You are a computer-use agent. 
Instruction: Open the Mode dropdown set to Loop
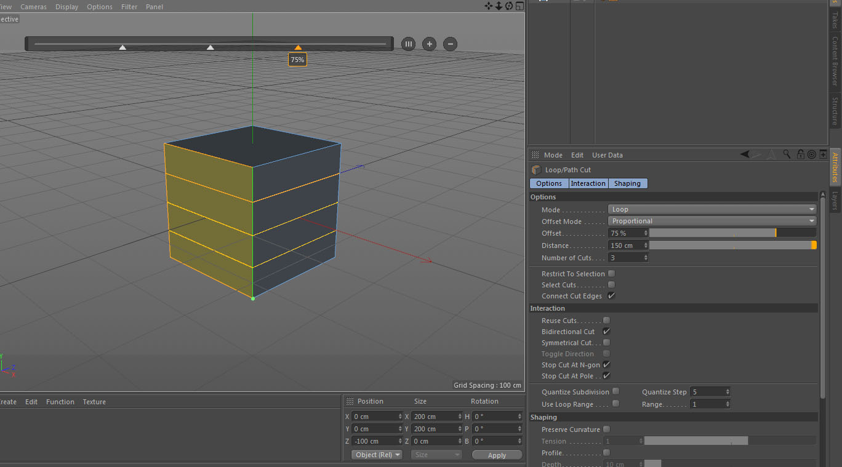pyautogui.click(x=712, y=210)
